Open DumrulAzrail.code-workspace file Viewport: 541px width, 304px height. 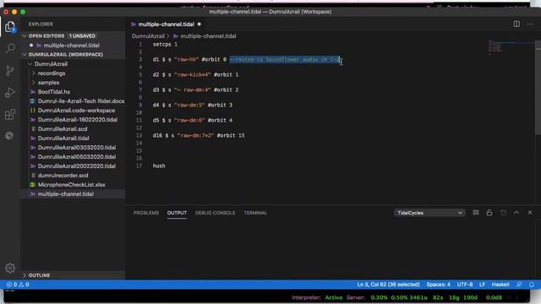(76, 111)
